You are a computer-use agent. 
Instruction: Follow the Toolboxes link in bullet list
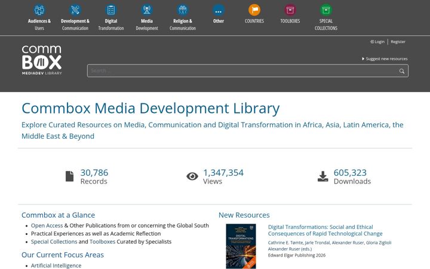pos(102,242)
